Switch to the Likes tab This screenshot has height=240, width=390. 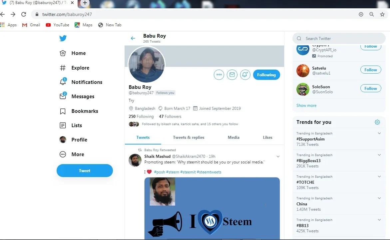(268, 137)
